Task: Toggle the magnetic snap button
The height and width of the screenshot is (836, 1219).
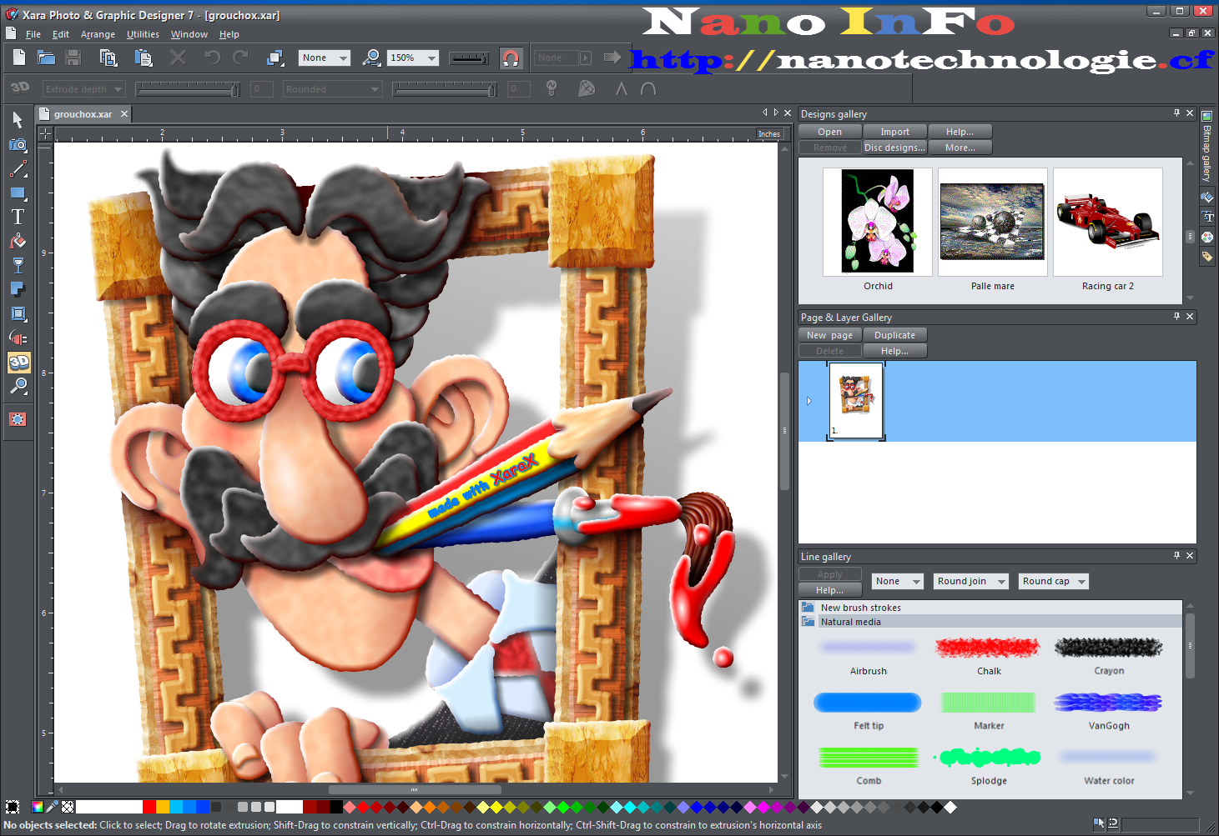Action: tap(511, 58)
